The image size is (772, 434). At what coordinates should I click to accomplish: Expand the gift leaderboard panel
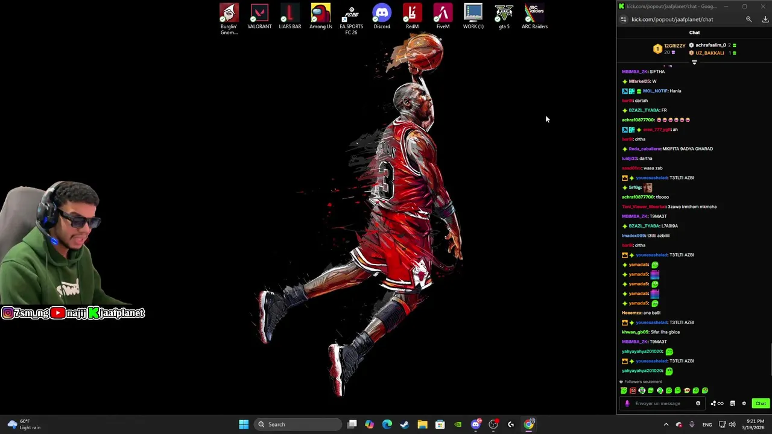point(694,62)
